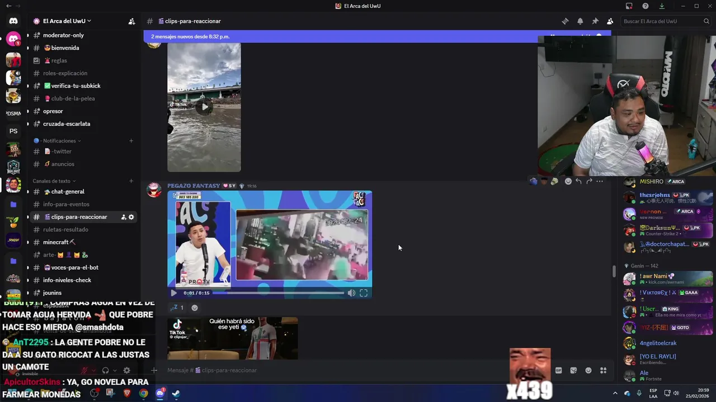This screenshot has height=402, width=716.
Task: Click the green download update icon
Action: [662, 6]
